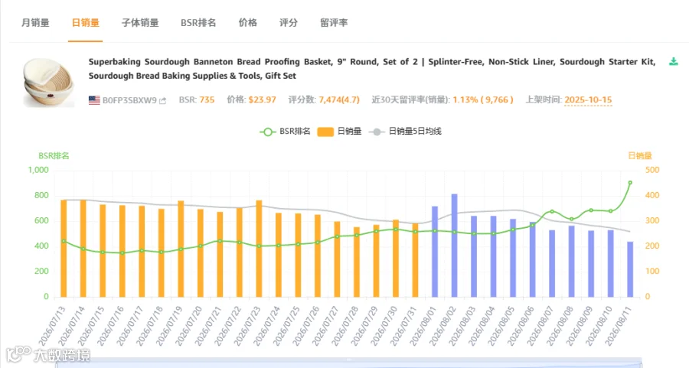Screen dimensions: 689x368
Task: Click the ASIN B0FP3SBXW9 text
Action: click(129, 100)
